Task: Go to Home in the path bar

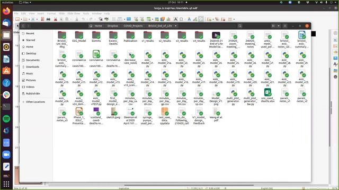Action: [x=95, y=26]
